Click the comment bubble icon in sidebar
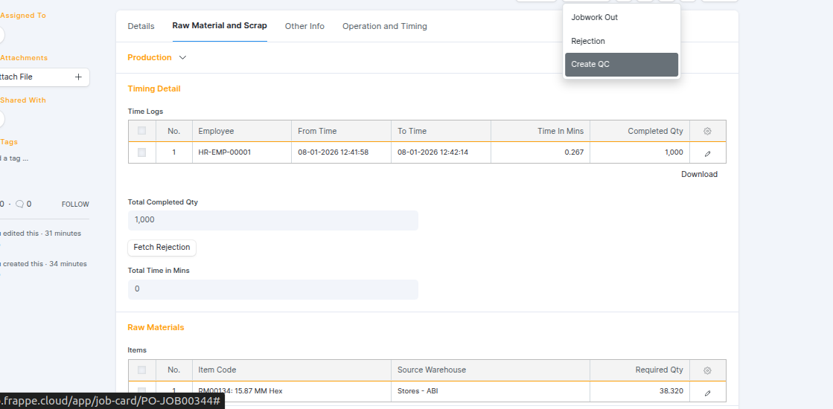The width and height of the screenshot is (833, 409). click(19, 204)
